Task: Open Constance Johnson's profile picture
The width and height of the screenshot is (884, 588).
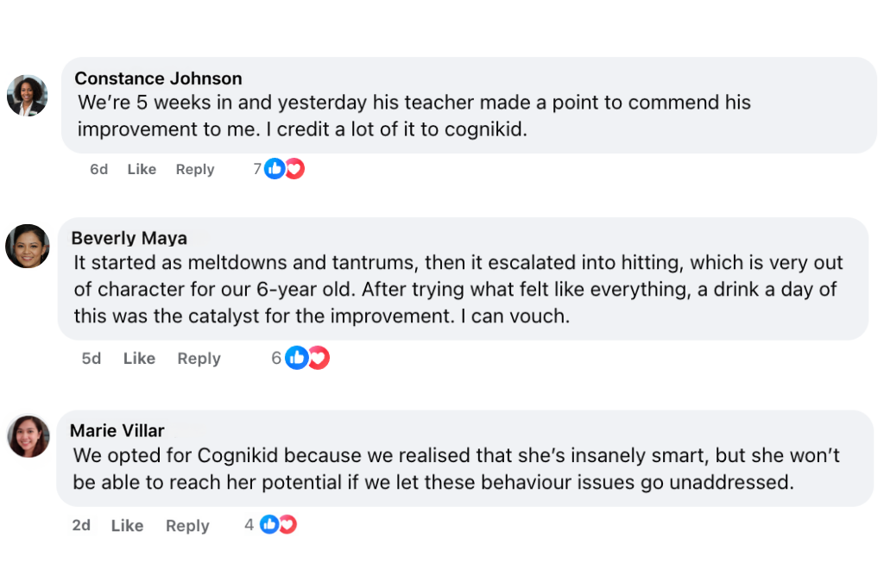Action: click(x=27, y=95)
